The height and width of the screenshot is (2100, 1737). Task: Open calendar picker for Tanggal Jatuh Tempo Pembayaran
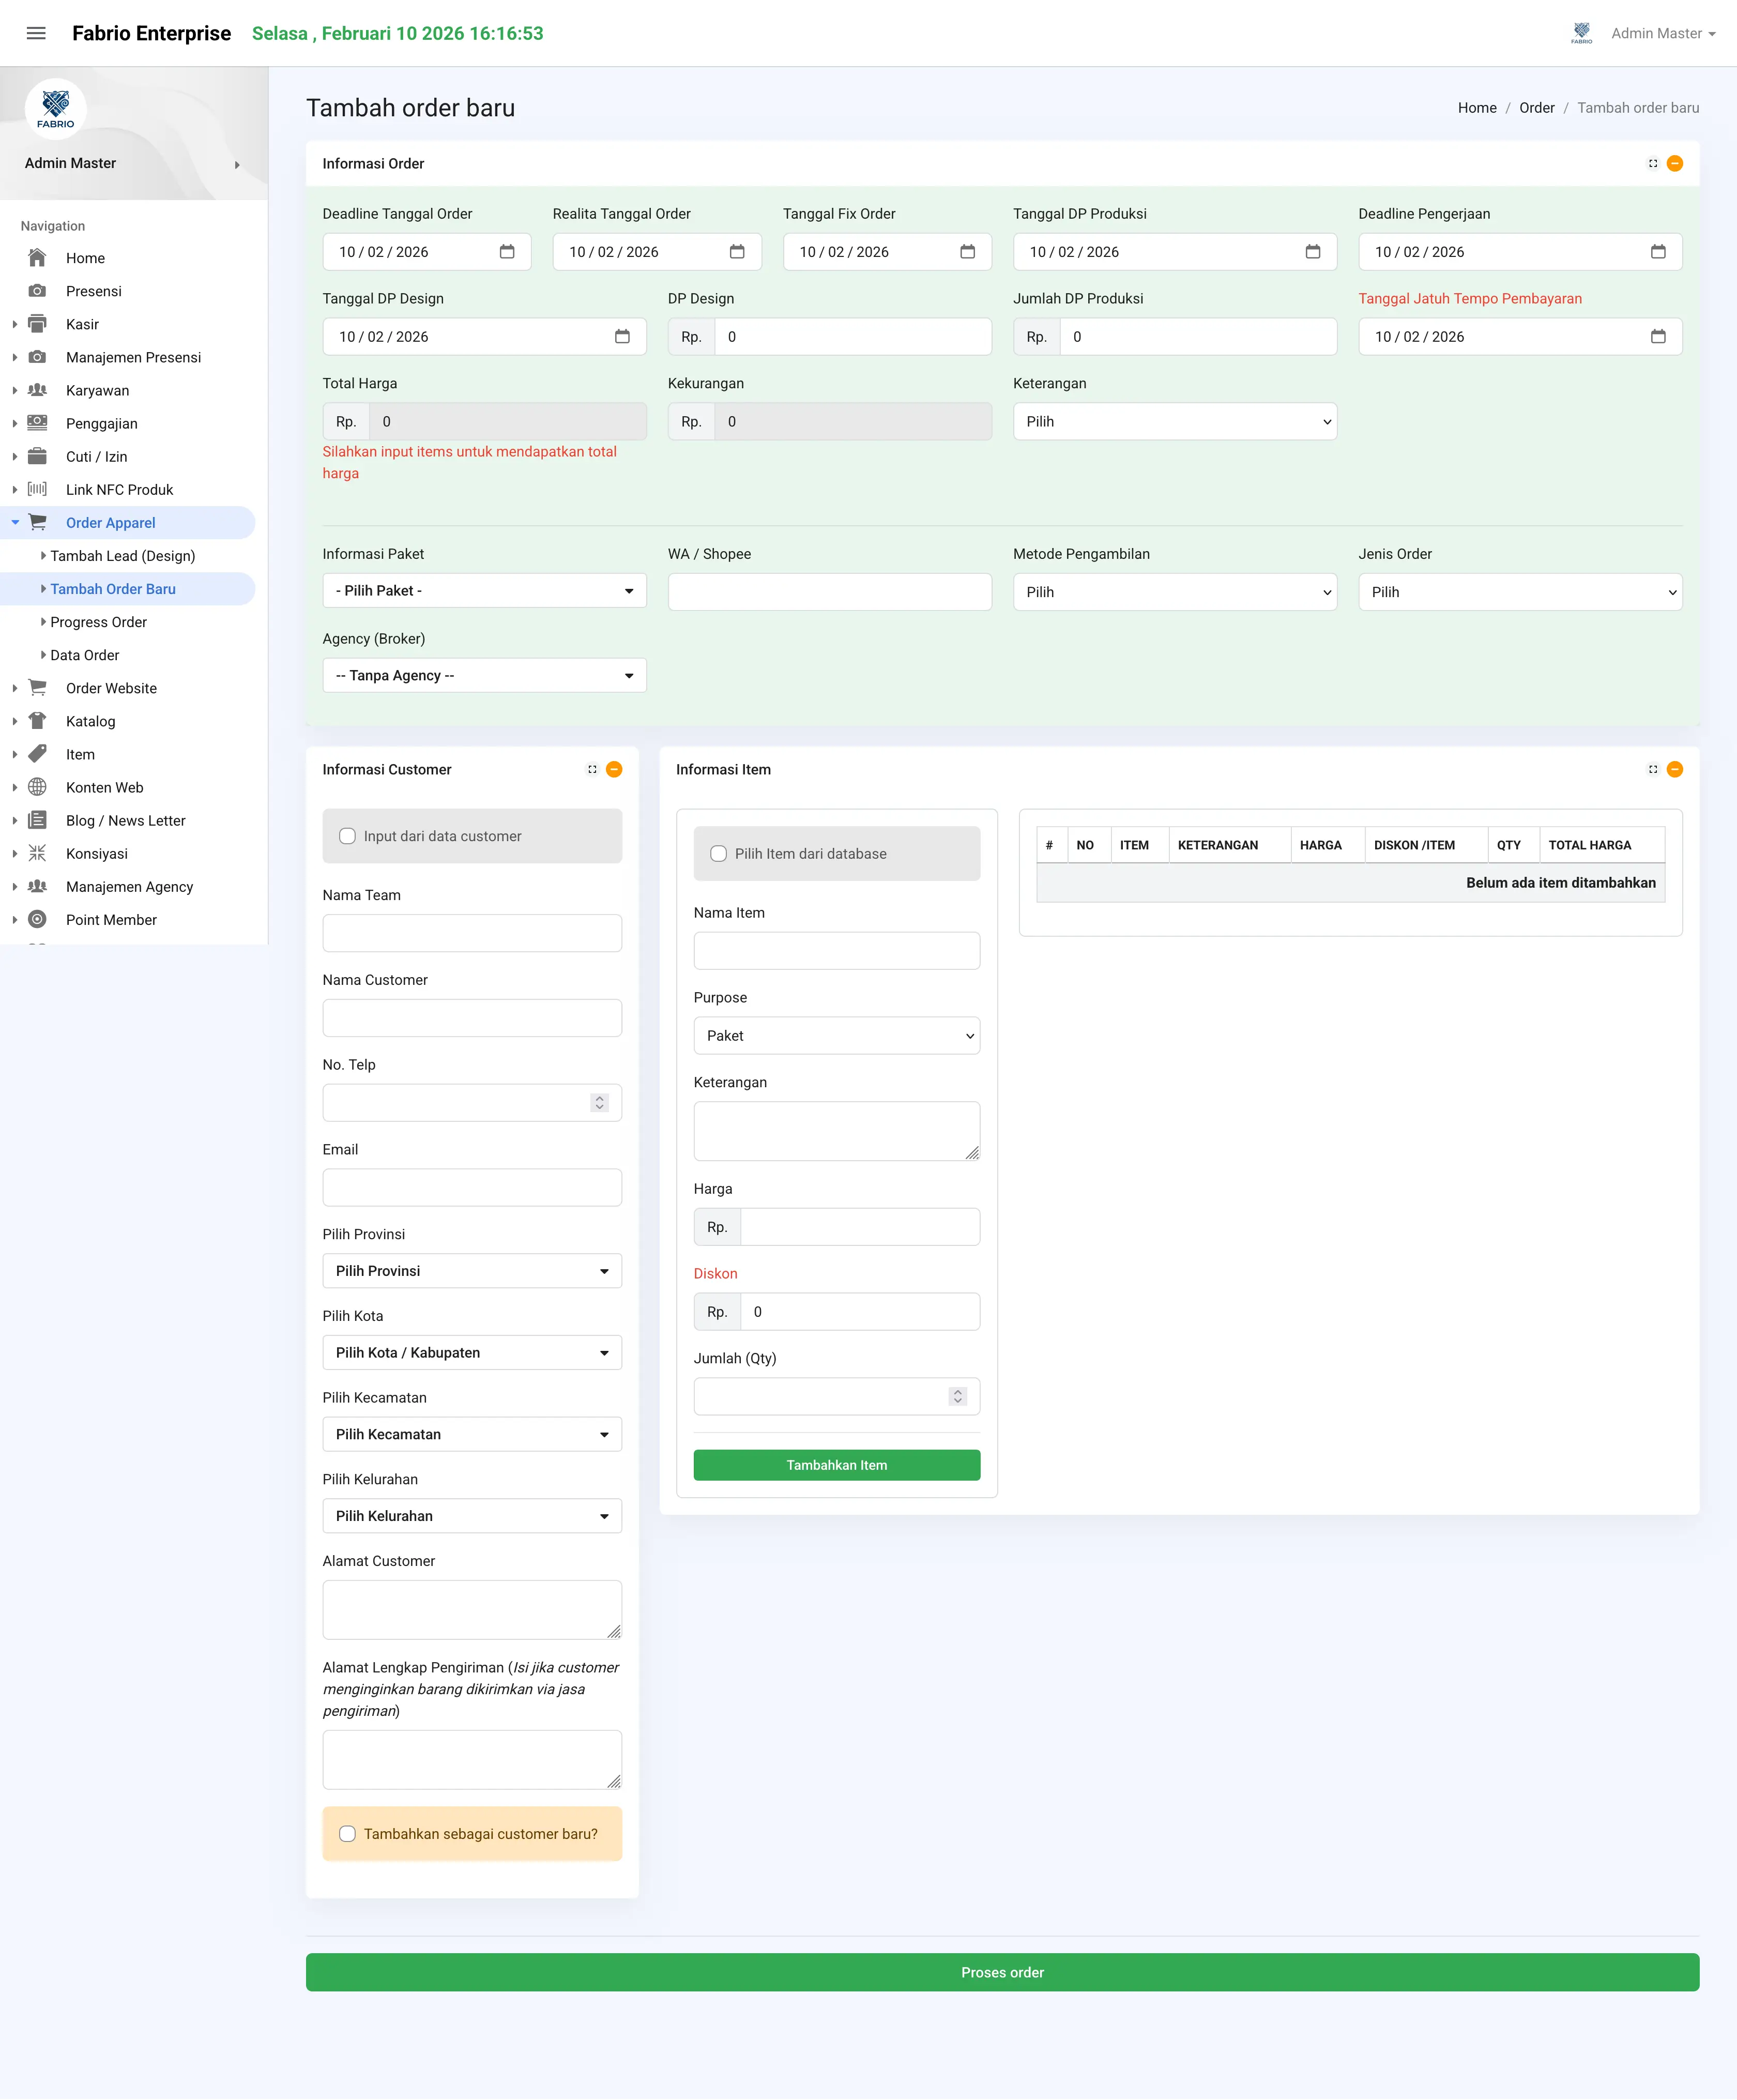click(x=1658, y=337)
